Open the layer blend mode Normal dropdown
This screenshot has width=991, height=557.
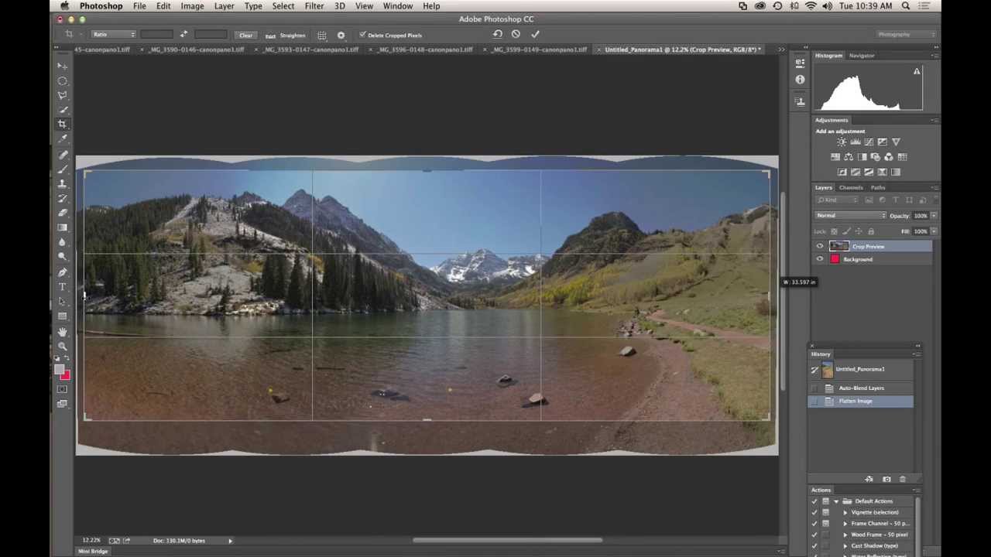click(x=850, y=216)
